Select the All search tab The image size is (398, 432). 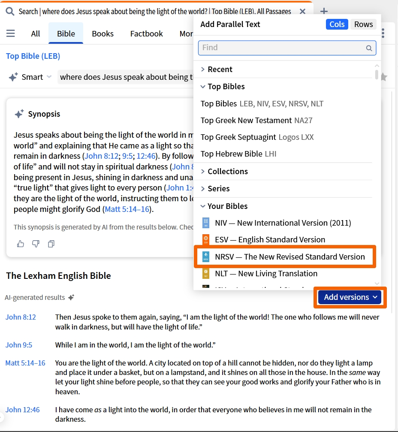pyautogui.click(x=36, y=33)
